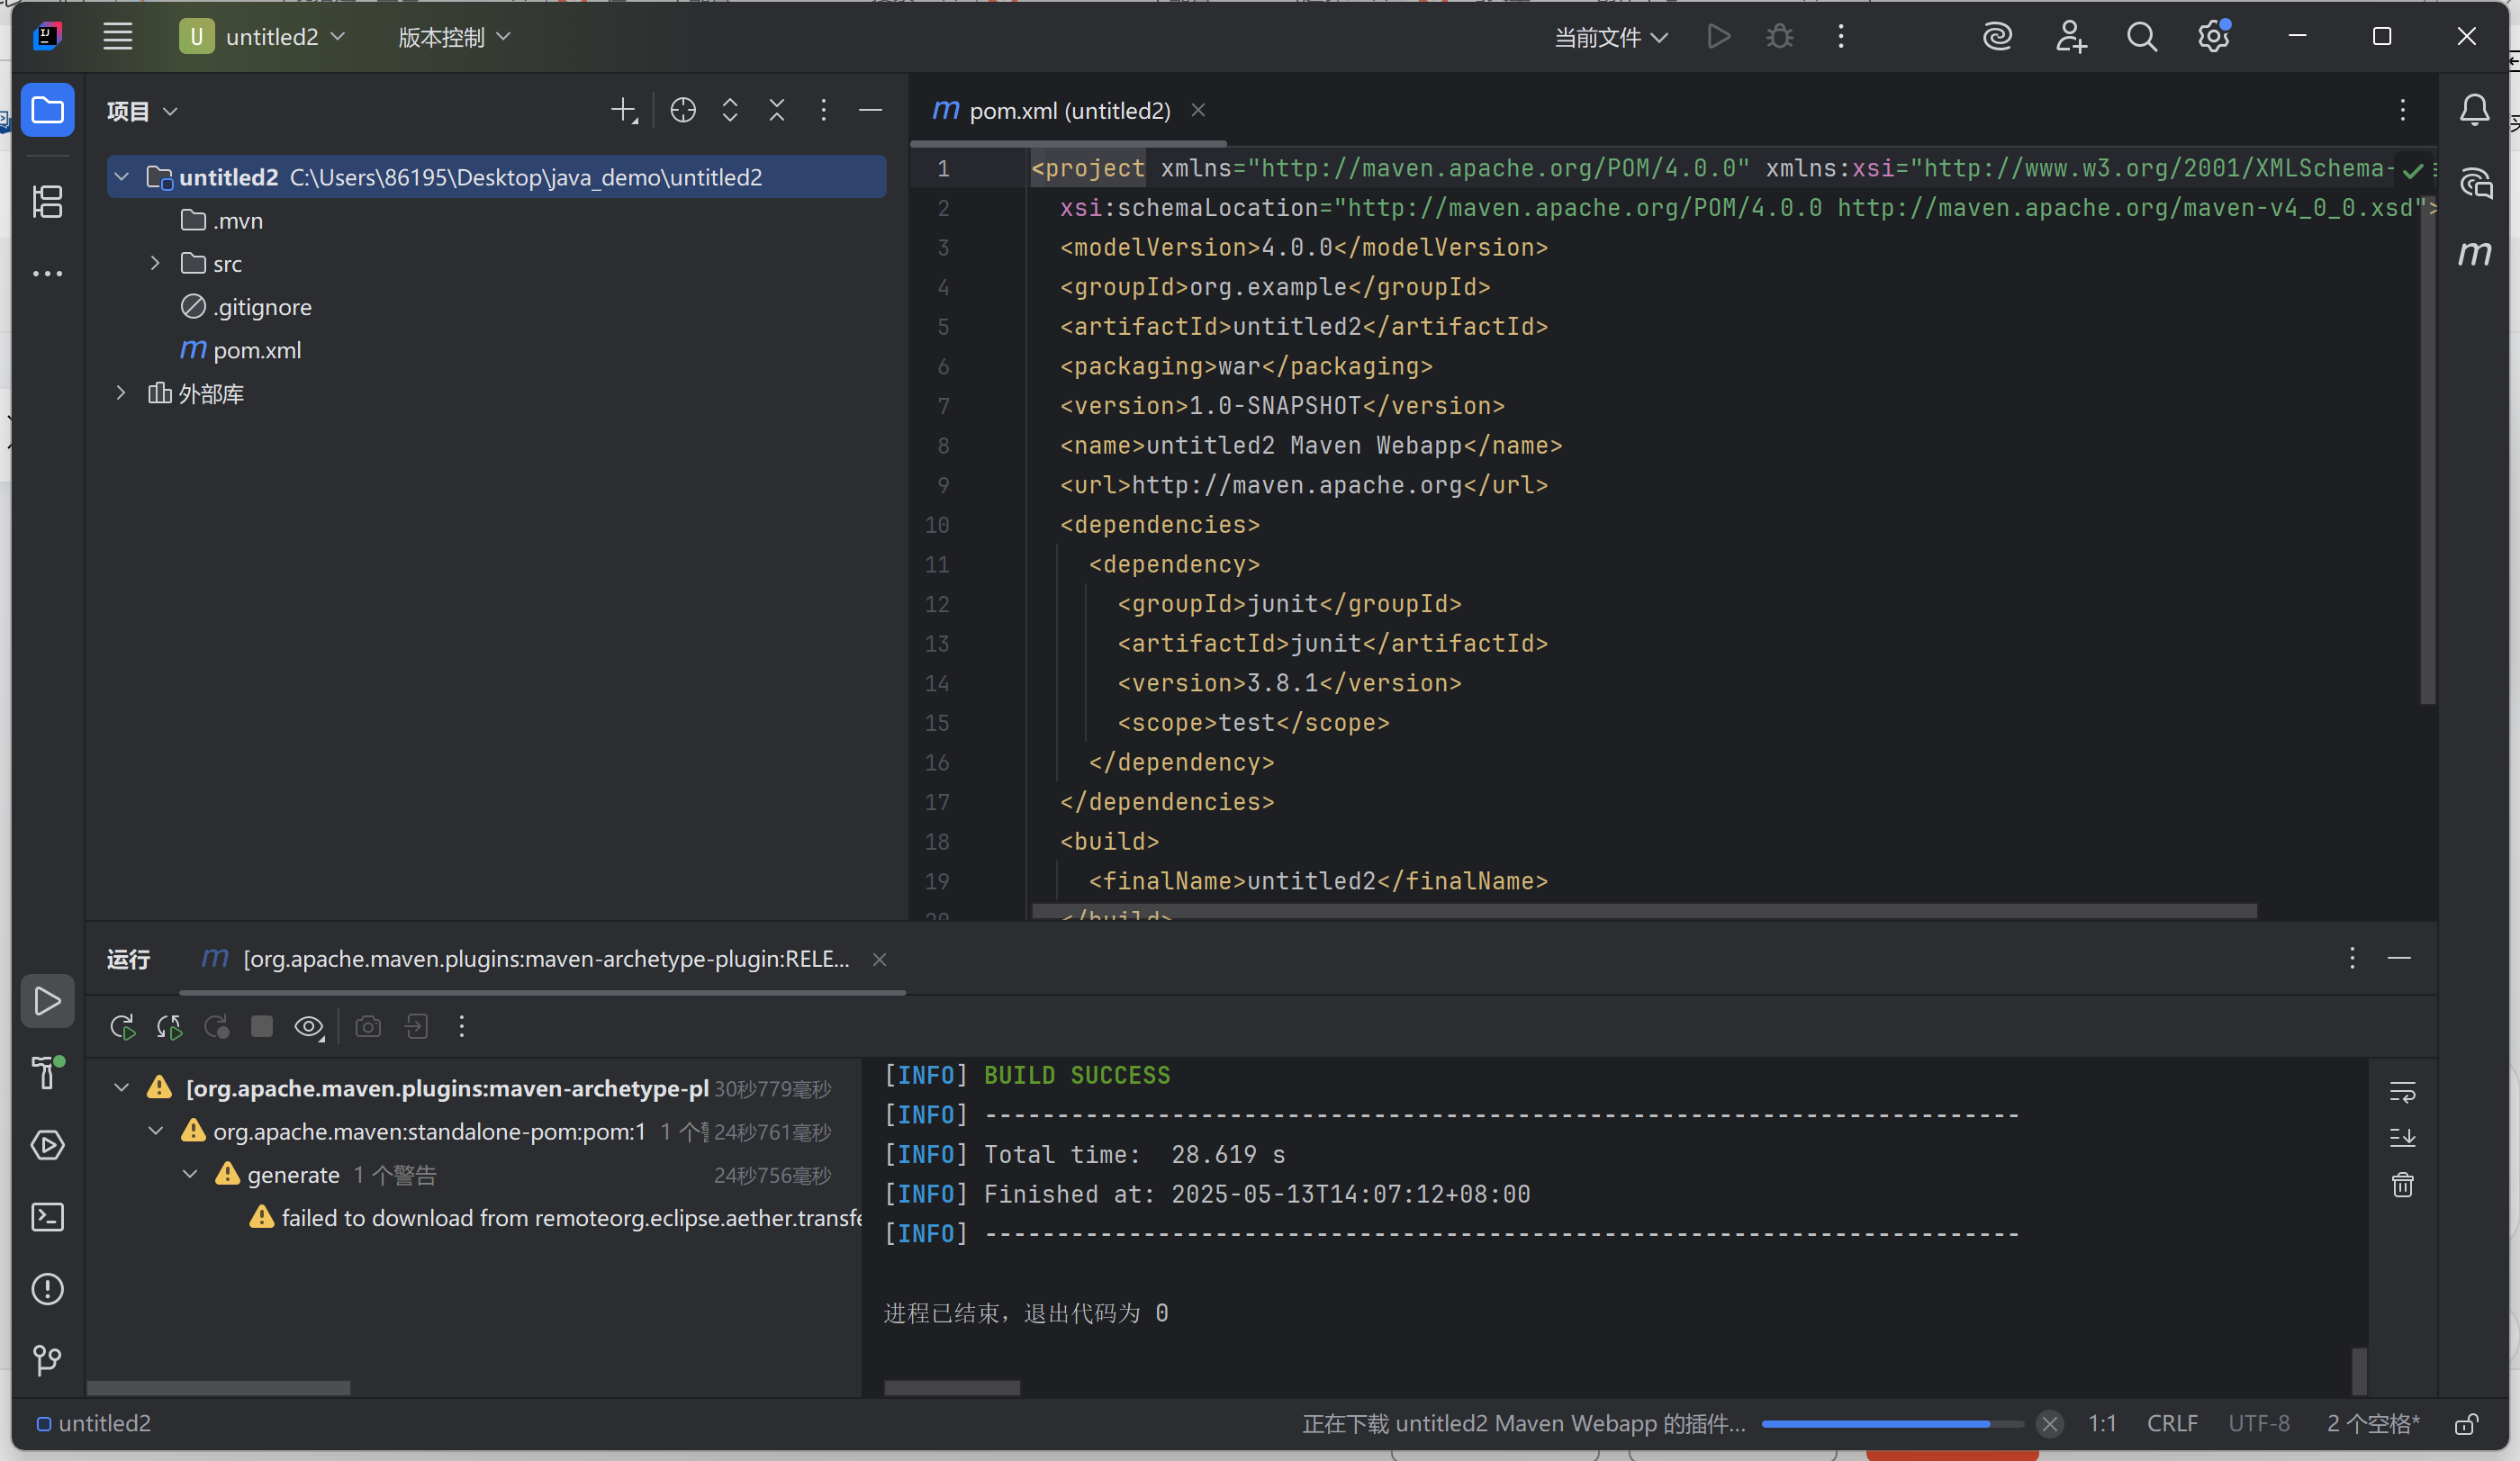
Task: Toggle the eye view options in Run
Action: (x=309, y=1027)
